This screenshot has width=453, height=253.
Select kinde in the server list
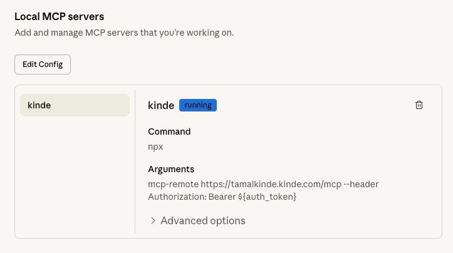[75, 105]
